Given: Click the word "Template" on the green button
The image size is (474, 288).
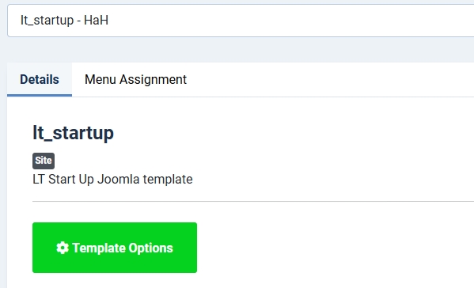Looking at the screenshot, I should click(x=99, y=248).
